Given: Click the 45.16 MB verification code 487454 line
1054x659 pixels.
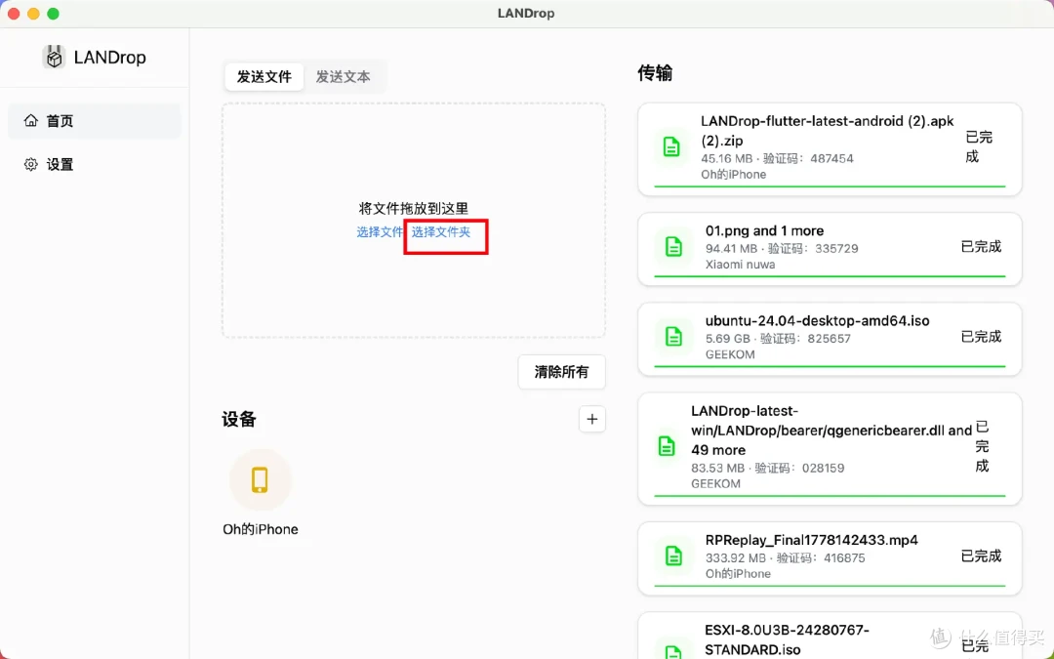Looking at the screenshot, I should [x=777, y=159].
